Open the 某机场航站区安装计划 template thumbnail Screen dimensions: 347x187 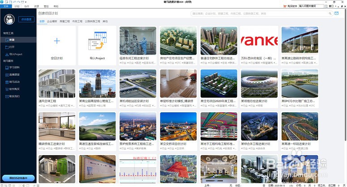tap(138, 84)
